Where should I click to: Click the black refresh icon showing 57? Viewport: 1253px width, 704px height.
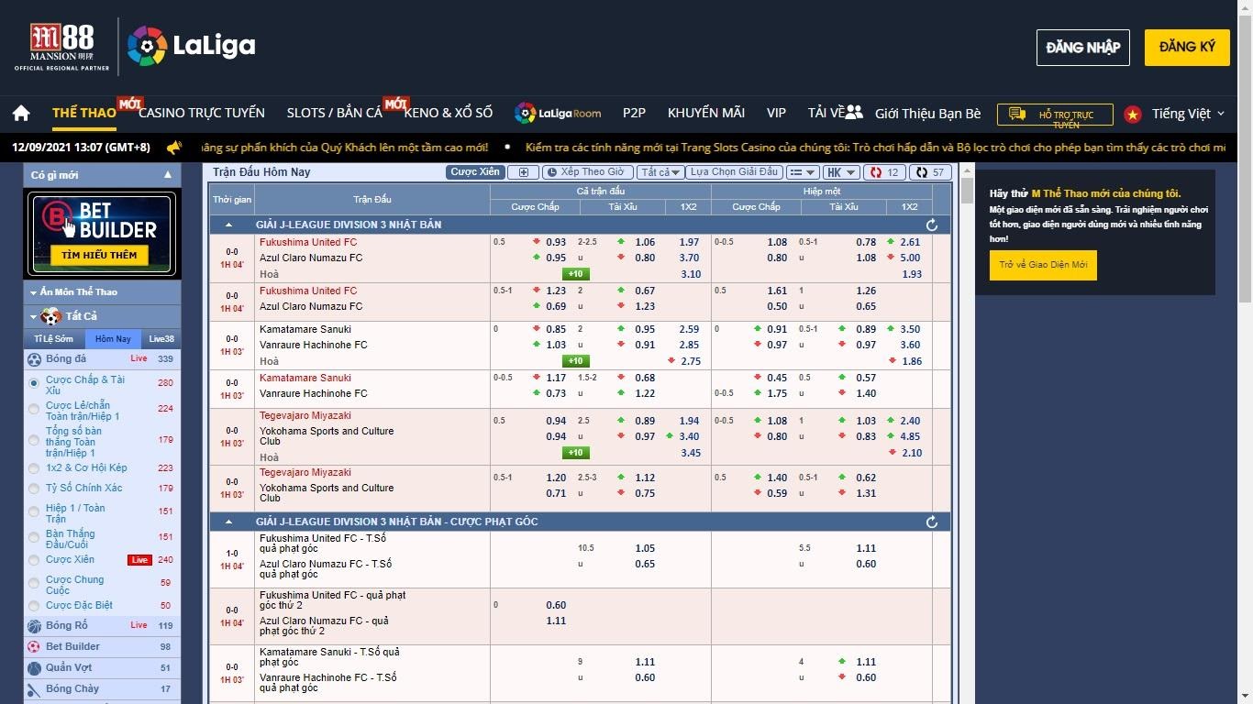930,172
